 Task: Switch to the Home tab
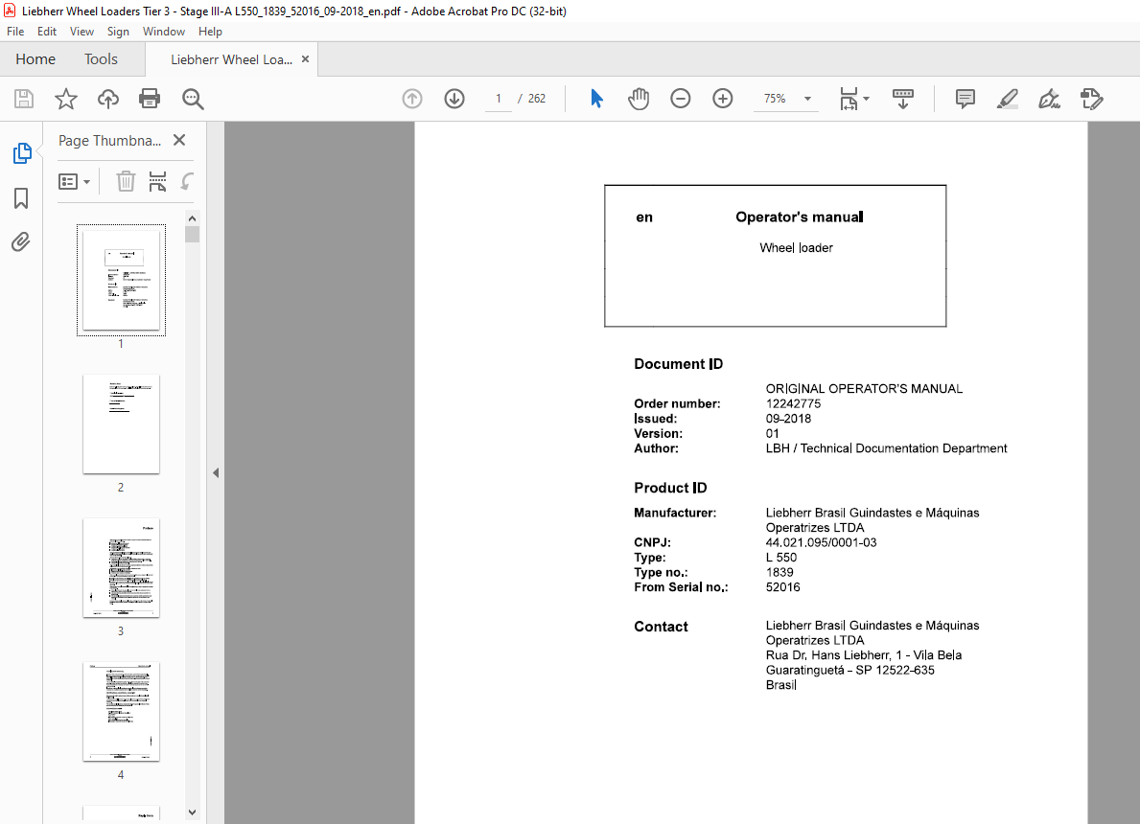(35, 58)
